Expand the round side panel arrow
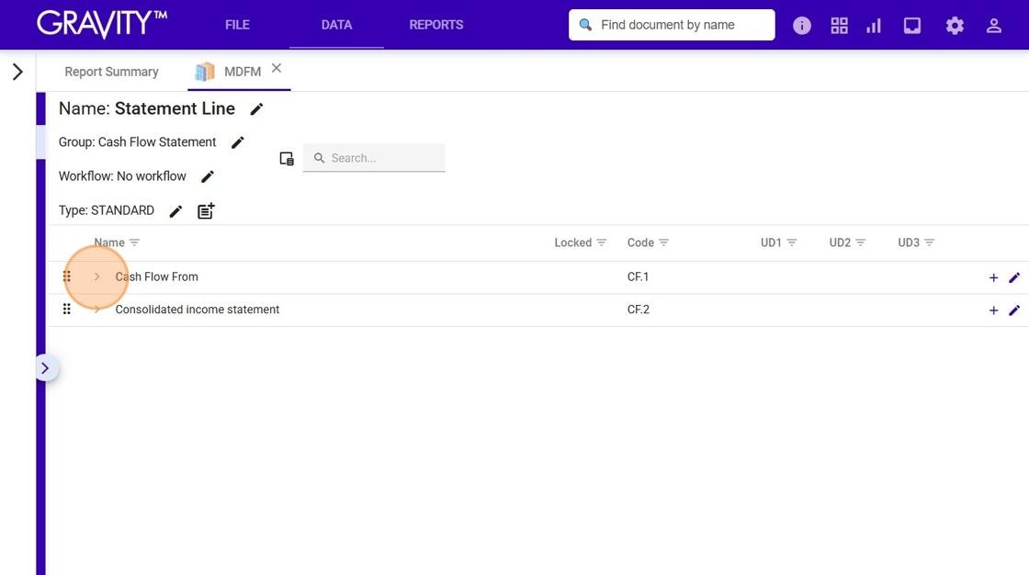The height and width of the screenshot is (575, 1029). pos(45,368)
